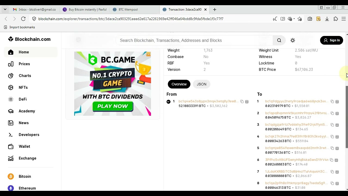
Task: Copy output 4 address bc1qk27h2hma
Action: (x=332, y=137)
